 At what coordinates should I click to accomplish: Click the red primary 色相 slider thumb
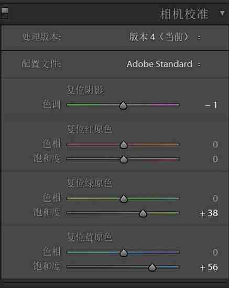pyautogui.click(x=124, y=145)
